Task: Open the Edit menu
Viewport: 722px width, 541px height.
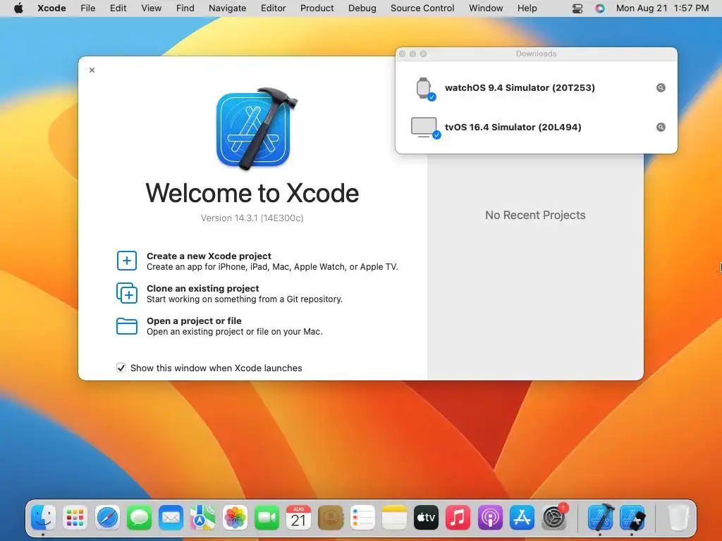Action: [x=118, y=8]
